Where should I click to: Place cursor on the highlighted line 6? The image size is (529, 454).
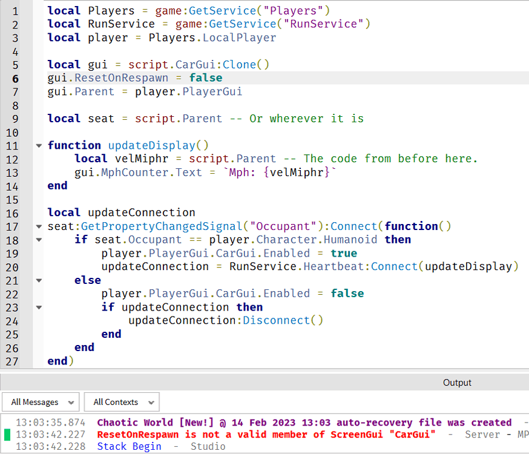[x=182, y=78]
